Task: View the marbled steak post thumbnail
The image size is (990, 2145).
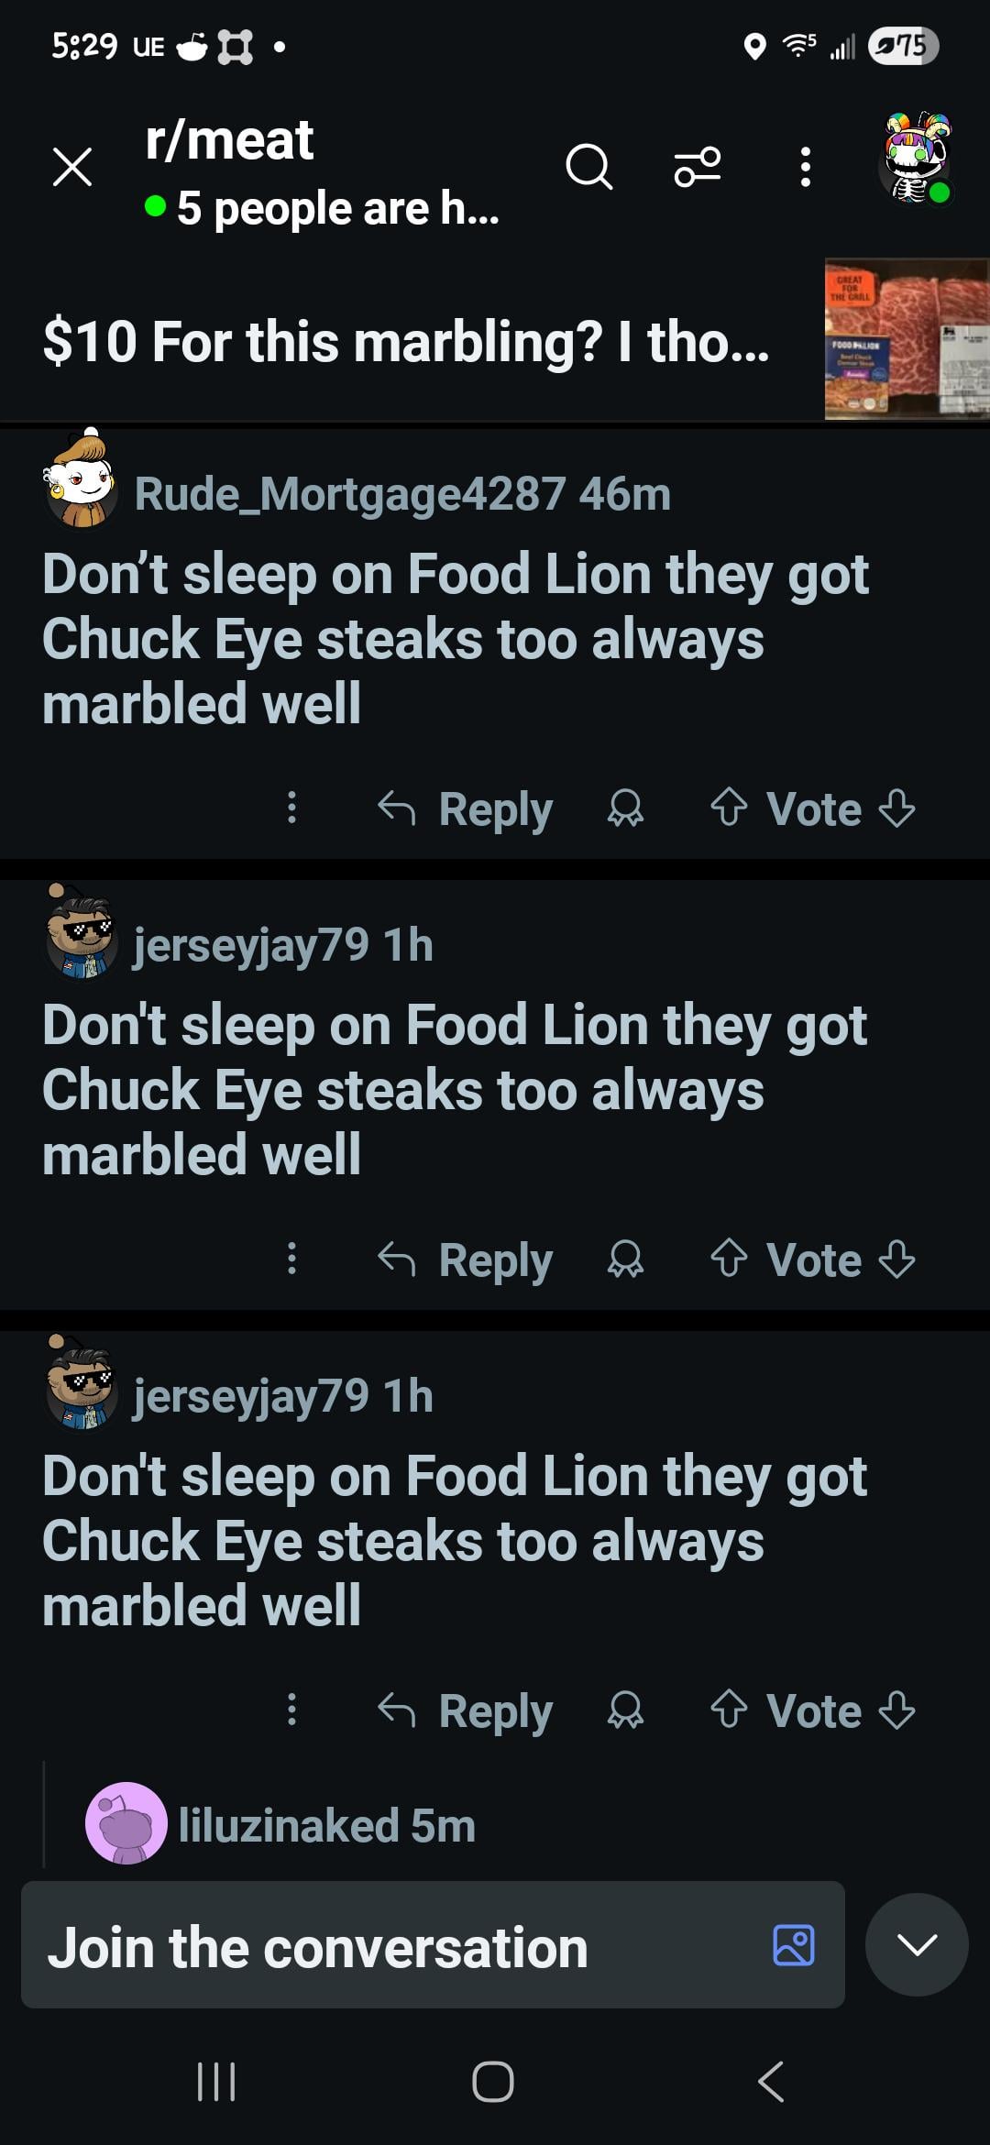Action: point(906,339)
